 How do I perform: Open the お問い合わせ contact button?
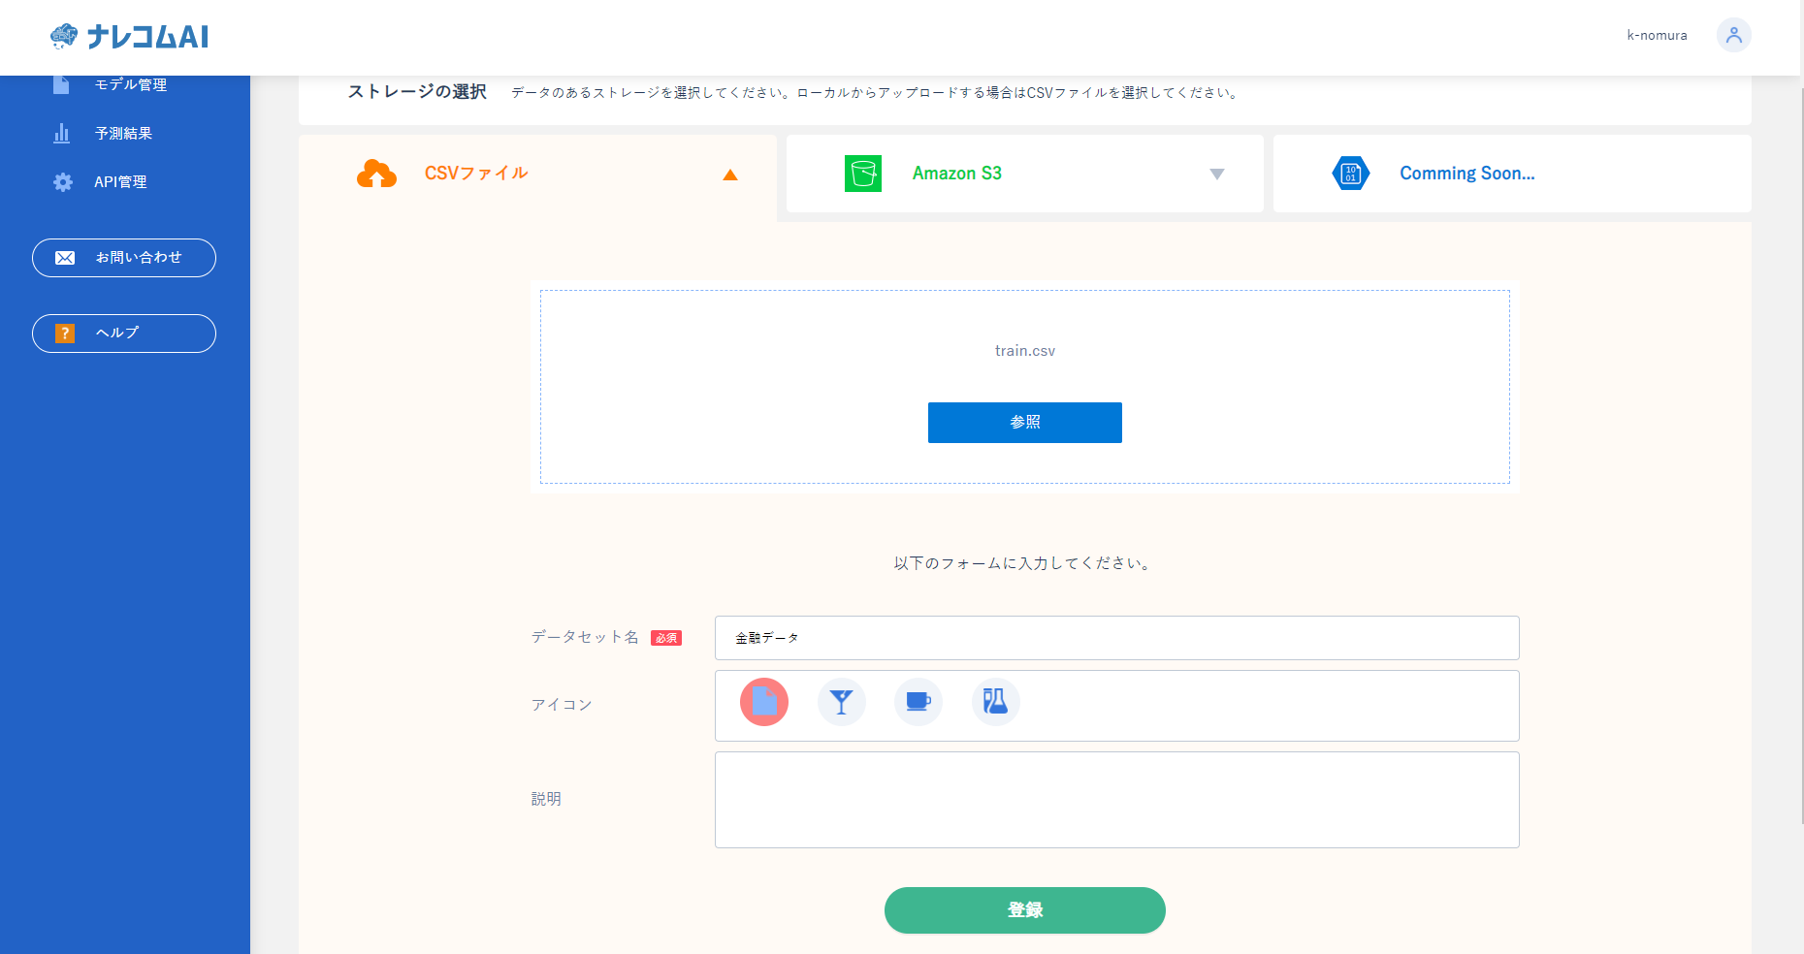[124, 258]
